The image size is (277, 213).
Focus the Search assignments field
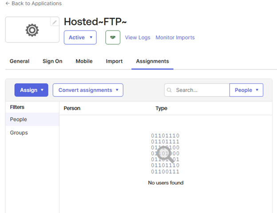point(197,90)
